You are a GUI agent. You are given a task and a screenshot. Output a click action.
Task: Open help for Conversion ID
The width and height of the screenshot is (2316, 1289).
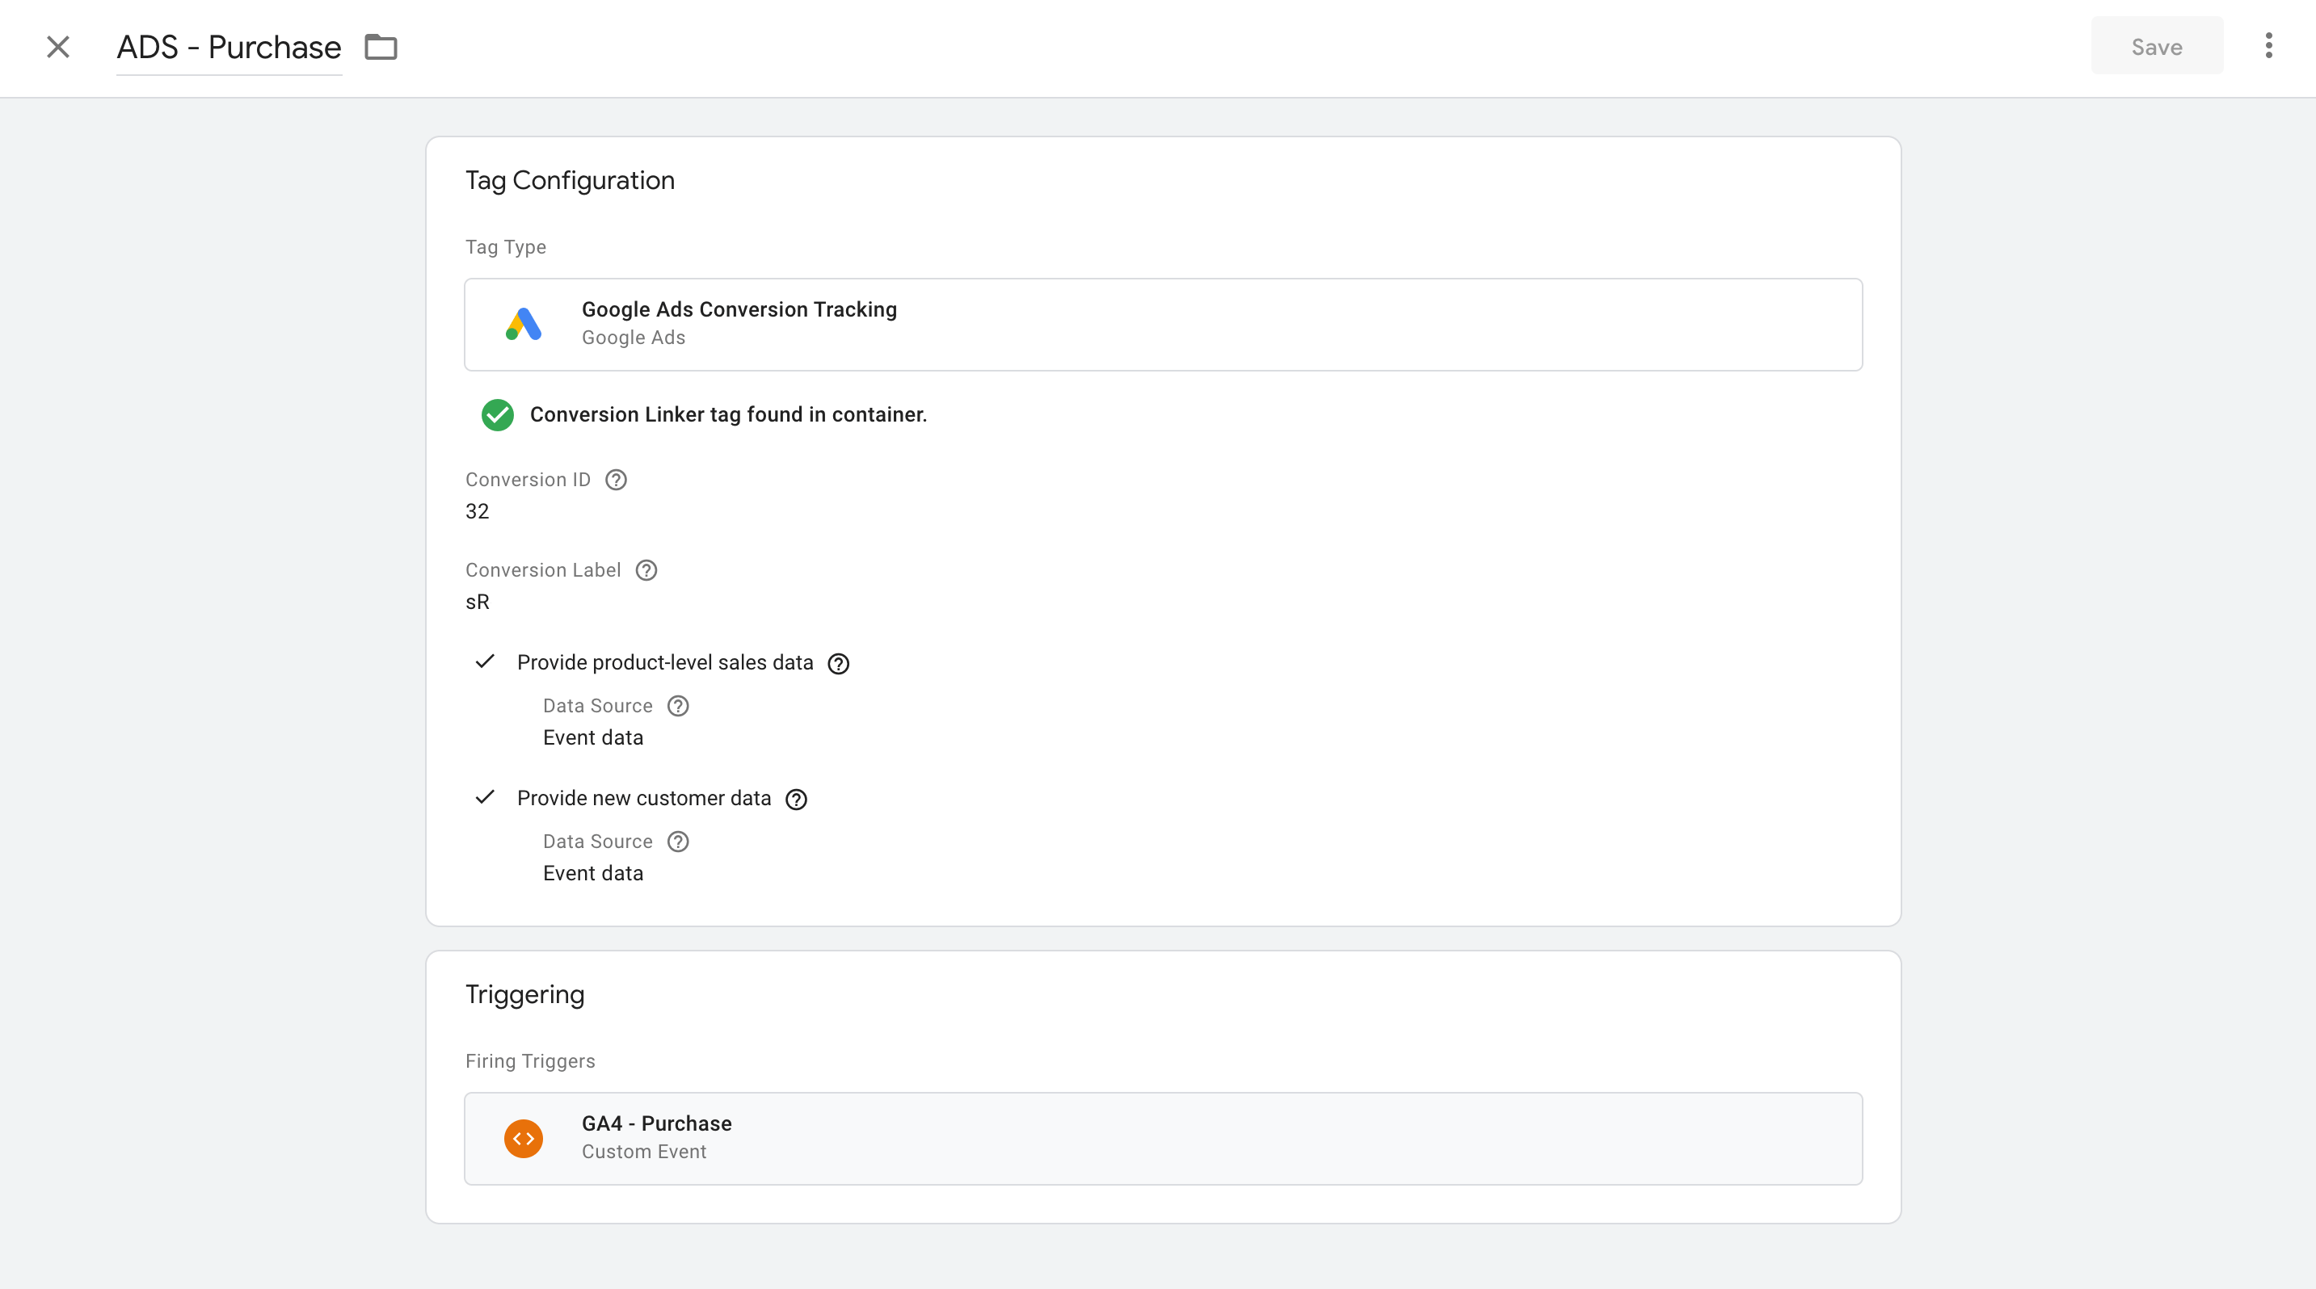[x=616, y=481]
